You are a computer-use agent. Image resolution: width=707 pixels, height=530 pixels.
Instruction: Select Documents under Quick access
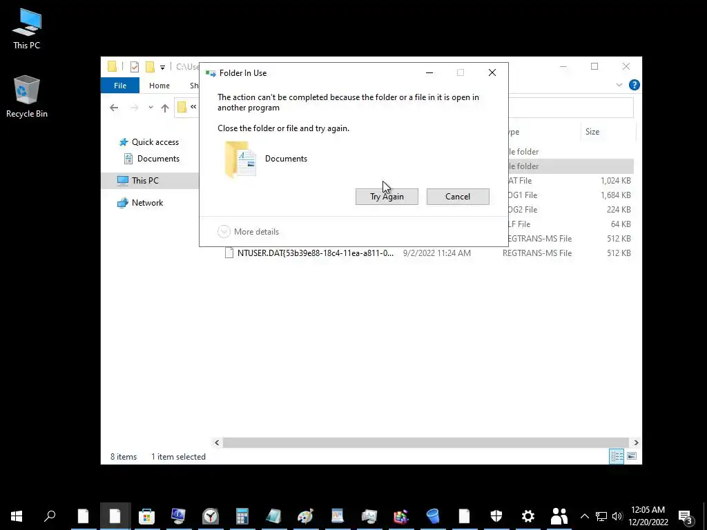[x=152, y=159]
